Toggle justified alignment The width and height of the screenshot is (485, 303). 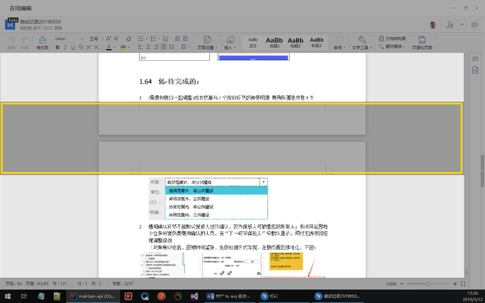pos(164,47)
